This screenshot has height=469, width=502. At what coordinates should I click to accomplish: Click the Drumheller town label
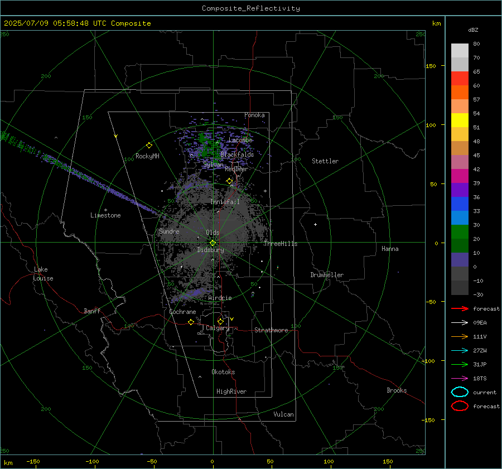(327, 275)
